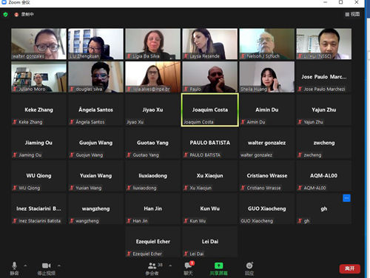The image size is (370, 278).
Task: Expand the arrow next to participants count
Action: coord(170,265)
